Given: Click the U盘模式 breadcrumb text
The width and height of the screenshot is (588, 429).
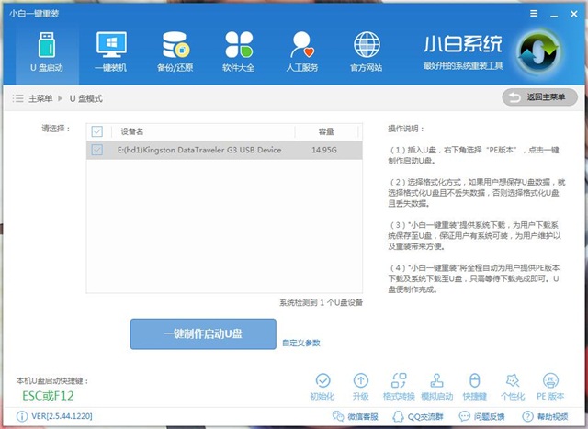Looking at the screenshot, I should coord(85,98).
